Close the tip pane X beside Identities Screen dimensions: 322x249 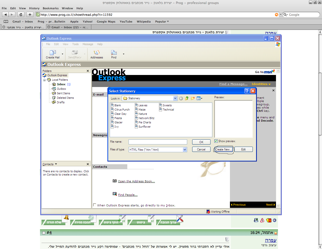pos(273,90)
